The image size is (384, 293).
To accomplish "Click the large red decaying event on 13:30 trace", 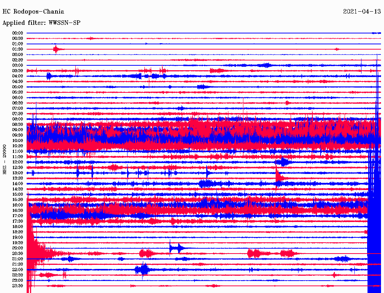I will pos(278,177).
